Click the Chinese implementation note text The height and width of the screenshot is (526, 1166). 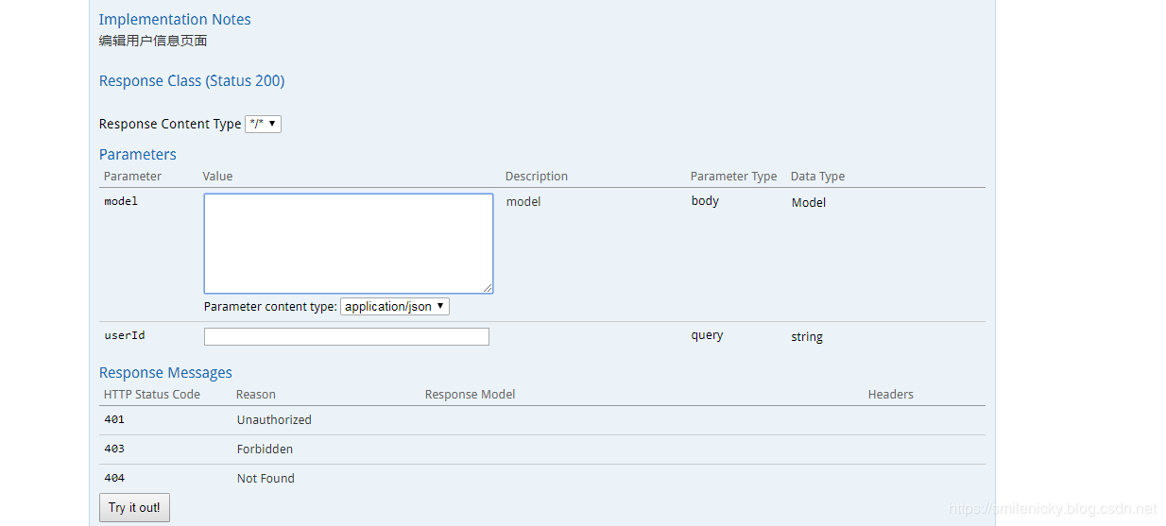153,41
